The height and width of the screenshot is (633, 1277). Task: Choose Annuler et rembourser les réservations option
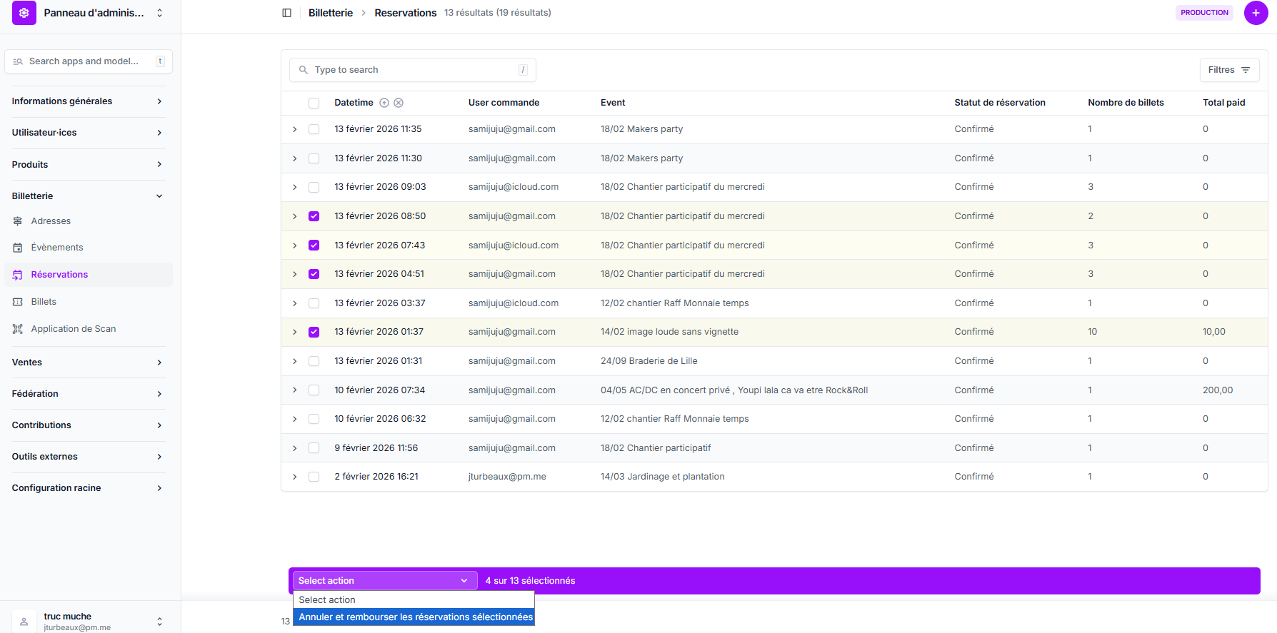[415, 617]
